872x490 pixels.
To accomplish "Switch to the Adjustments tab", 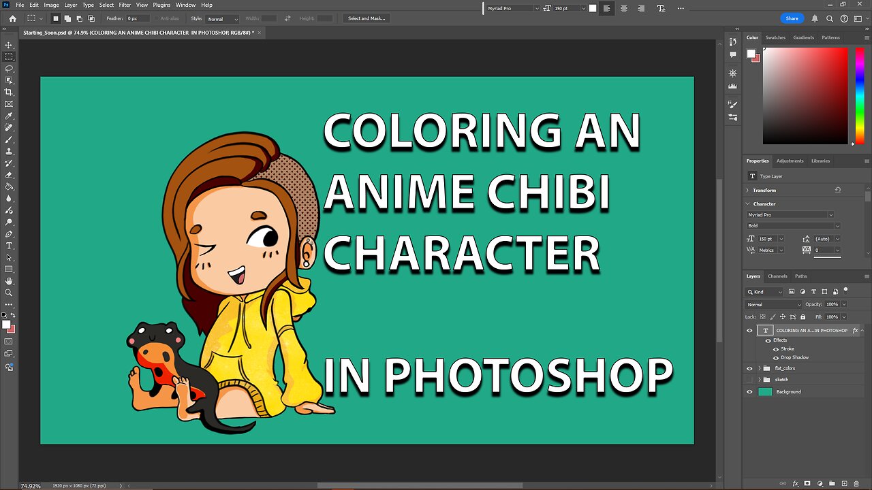I will [790, 161].
